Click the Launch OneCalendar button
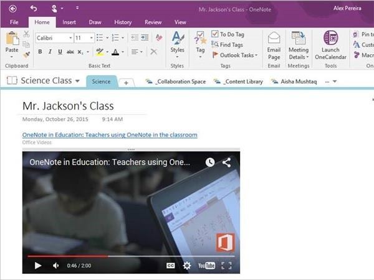The width and height of the screenshot is (374, 280). tap(330, 45)
